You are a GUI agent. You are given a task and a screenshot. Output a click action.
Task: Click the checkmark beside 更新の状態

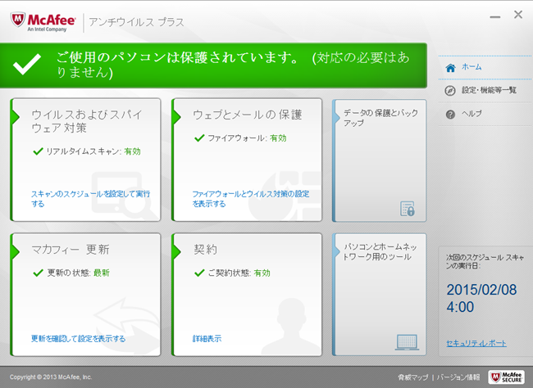(38, 273)
